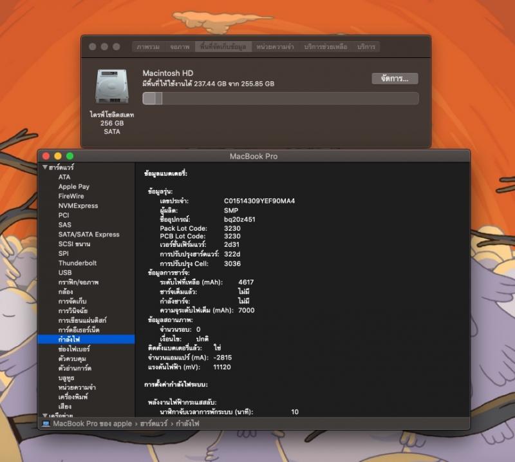Open the หน่วยความจำ tab in About window
515x462 pixels.
[275, 46]
